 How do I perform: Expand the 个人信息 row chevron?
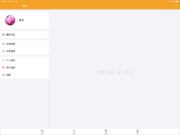(x=47, y=60)
